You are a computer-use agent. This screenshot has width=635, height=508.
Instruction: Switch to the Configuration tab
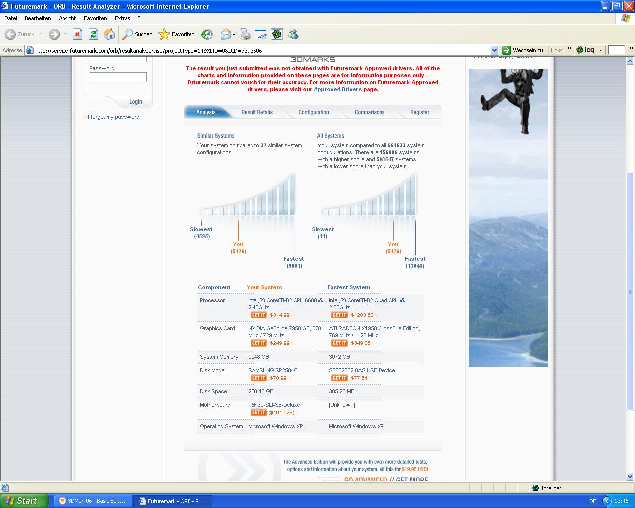click(314, 112)
